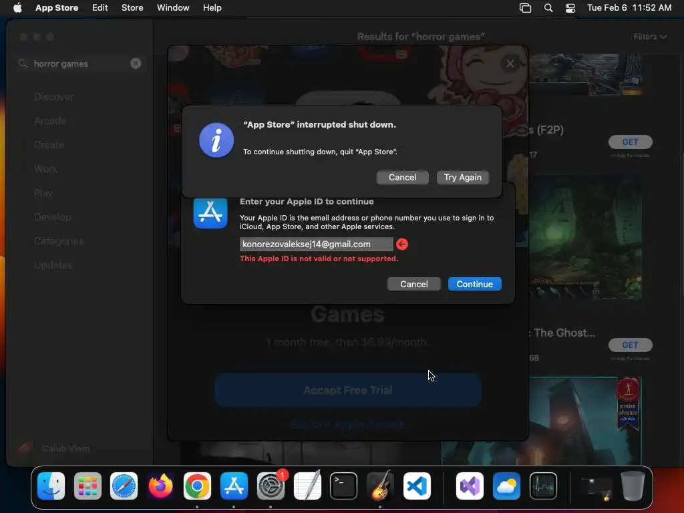684x513 pixels.
Task: Click the App Store icon in the Dock
Action: [234, 486]
